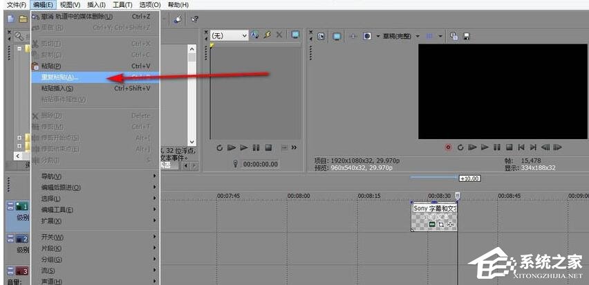
Task: Choose 撤消 轨道中的媒体删除(U) menu item
Action: point(95,17)
